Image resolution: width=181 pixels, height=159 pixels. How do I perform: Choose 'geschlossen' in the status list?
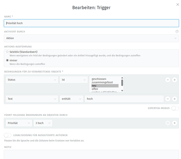99,79
